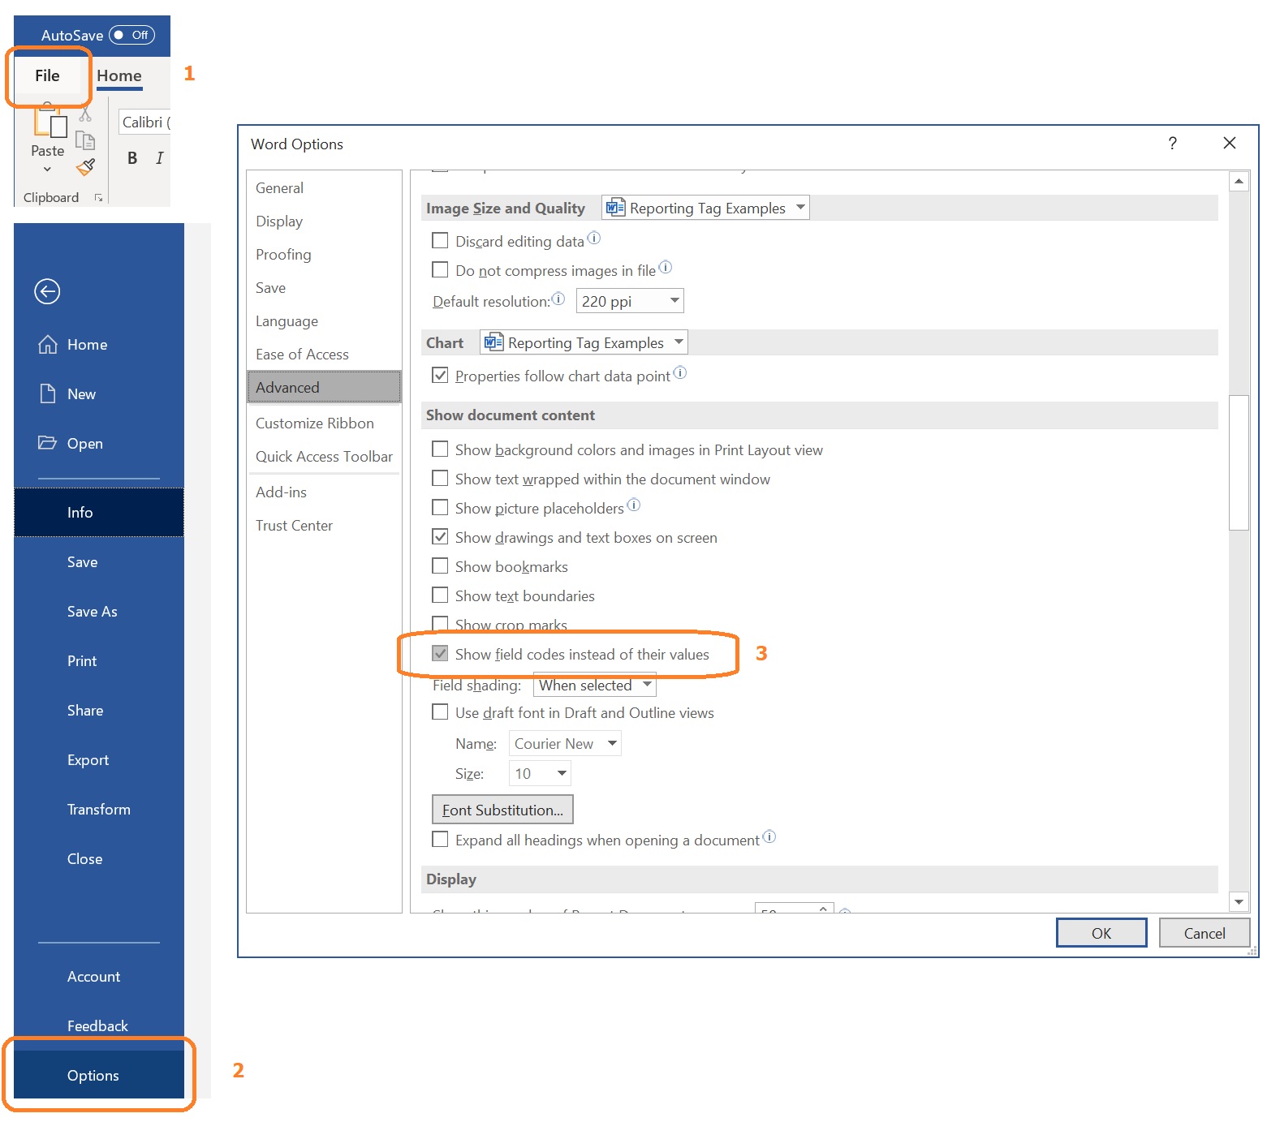Click the Font Substitution button
The image size is (1267, 1122).
[x=502, y=810]
